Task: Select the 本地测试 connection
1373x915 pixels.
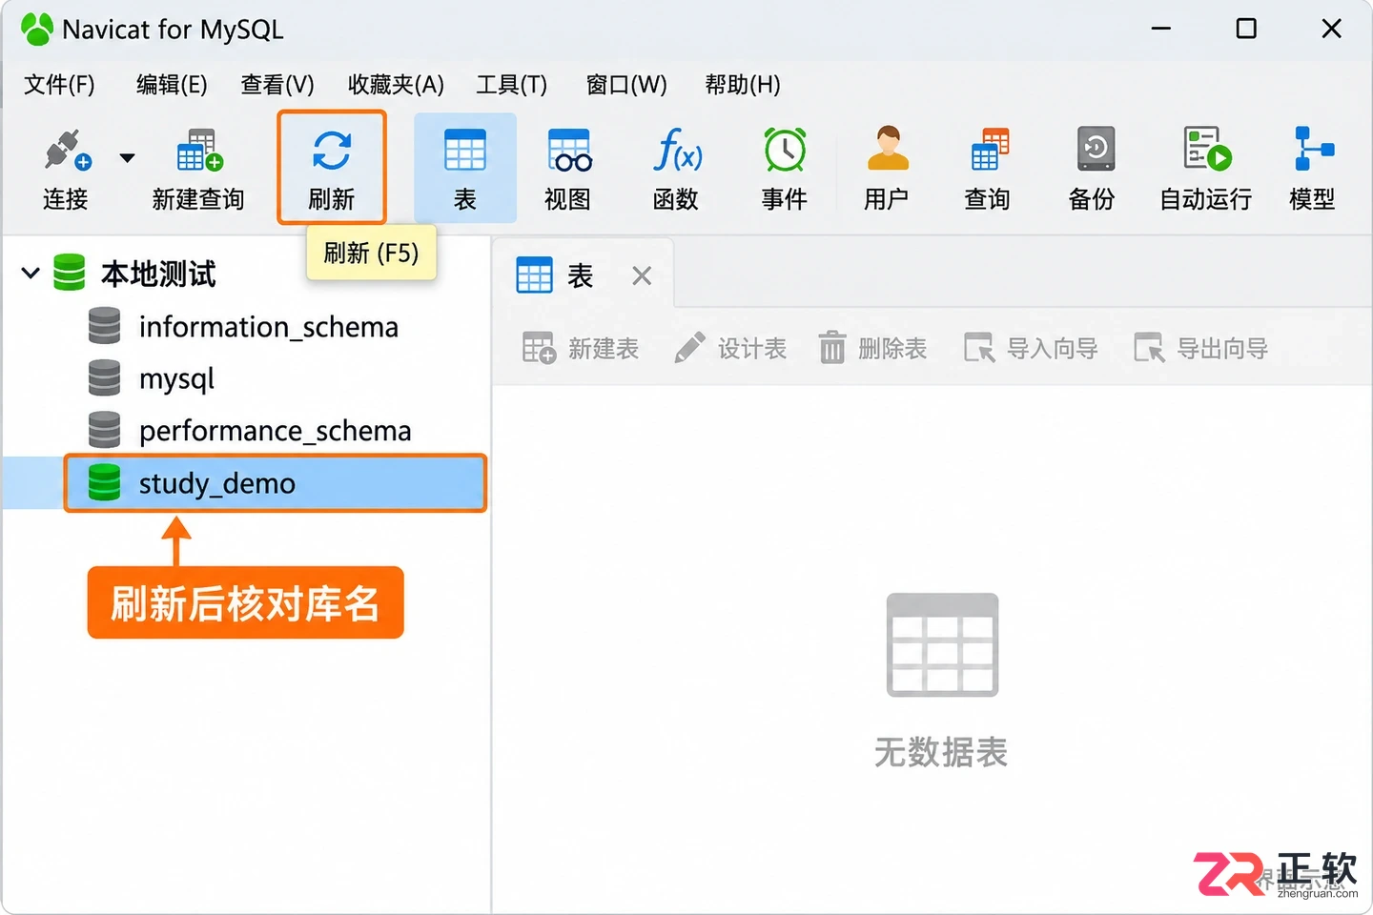Action: click(x=158, y=274)
